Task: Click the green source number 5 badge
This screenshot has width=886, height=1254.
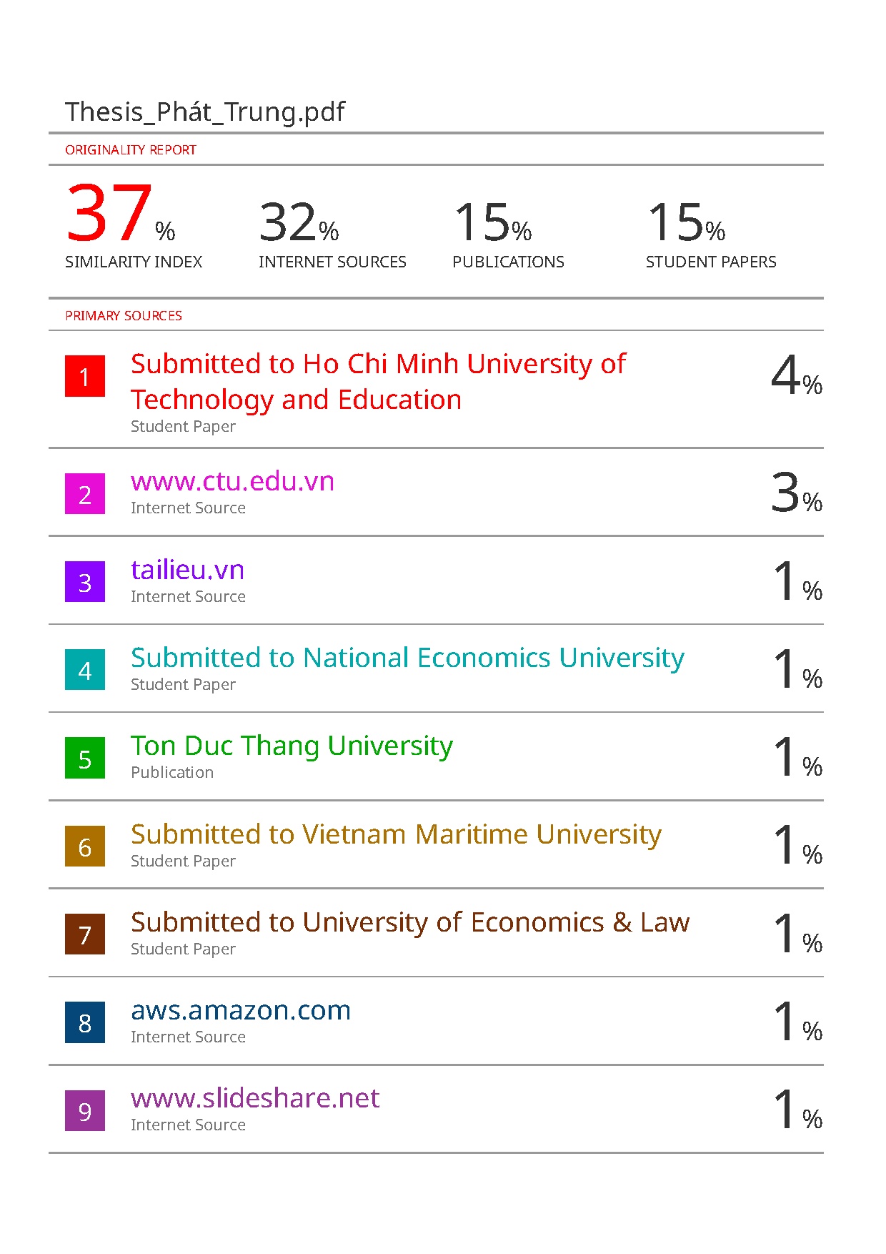Action: pyautogui.click(x=85, y=758)
